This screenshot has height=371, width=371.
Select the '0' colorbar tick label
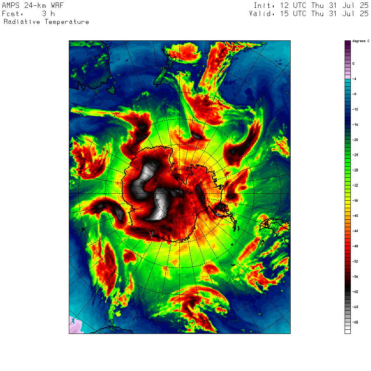tap(353, 63)
